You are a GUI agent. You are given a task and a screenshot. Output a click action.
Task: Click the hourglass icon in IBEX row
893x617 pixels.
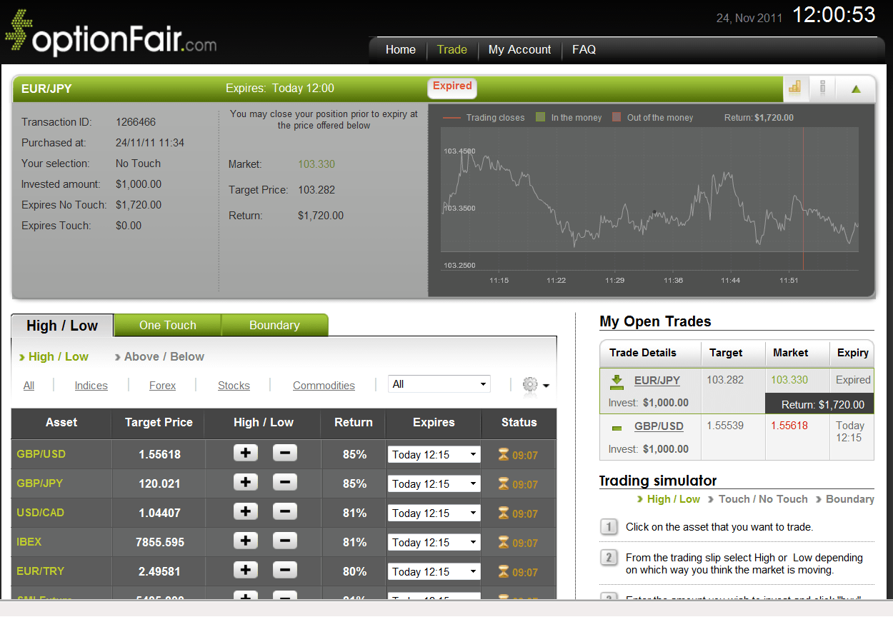(x=504, y=542)
